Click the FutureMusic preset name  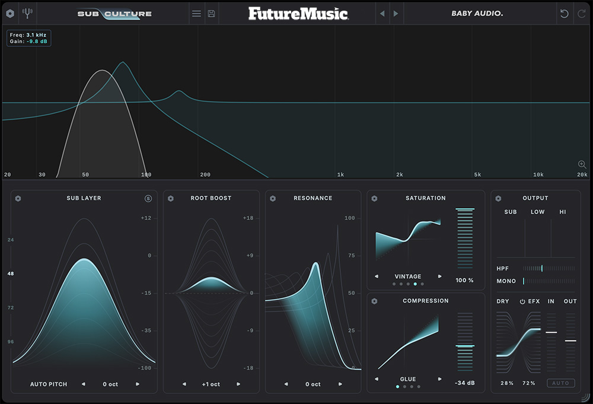click(298, 14)
